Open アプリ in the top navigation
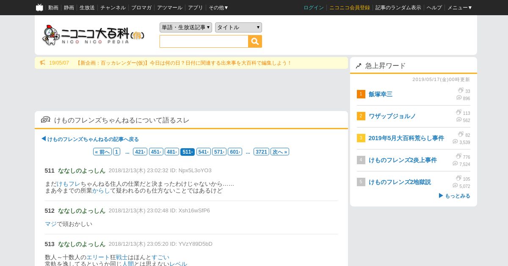 [x=196, y=8]
